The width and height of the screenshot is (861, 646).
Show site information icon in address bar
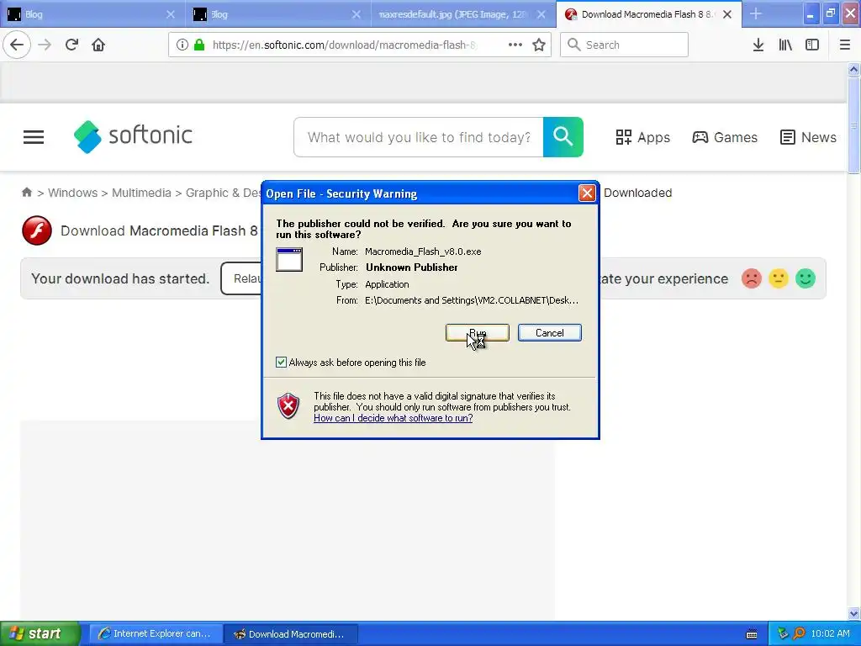[x=182, y=45]
